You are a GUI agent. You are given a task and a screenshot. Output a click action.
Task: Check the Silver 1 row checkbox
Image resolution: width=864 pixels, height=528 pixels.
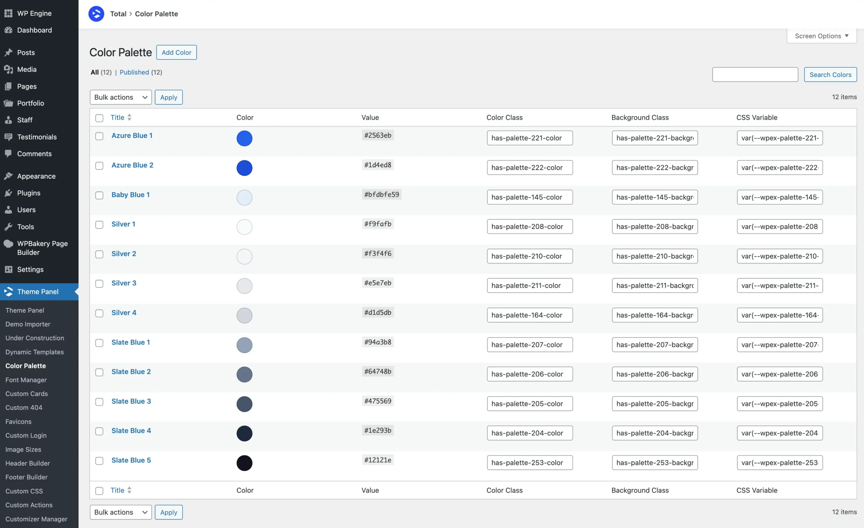(x=99, y=225)
